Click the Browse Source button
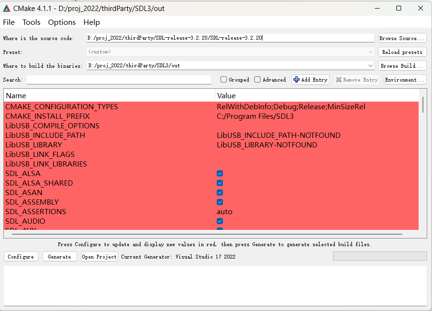 click(402, 38)
